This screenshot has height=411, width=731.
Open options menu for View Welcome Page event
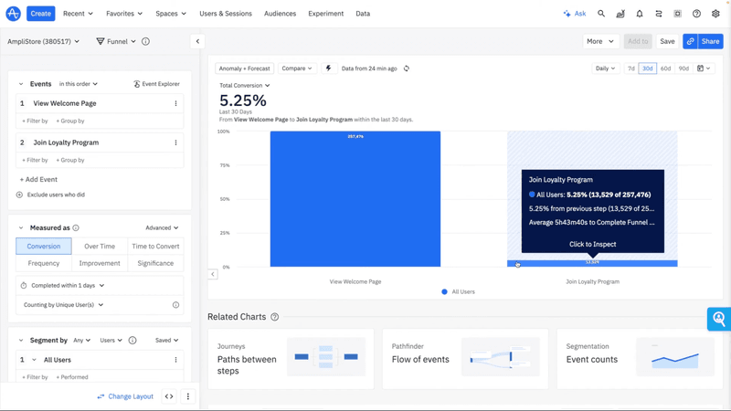point(176,103)
